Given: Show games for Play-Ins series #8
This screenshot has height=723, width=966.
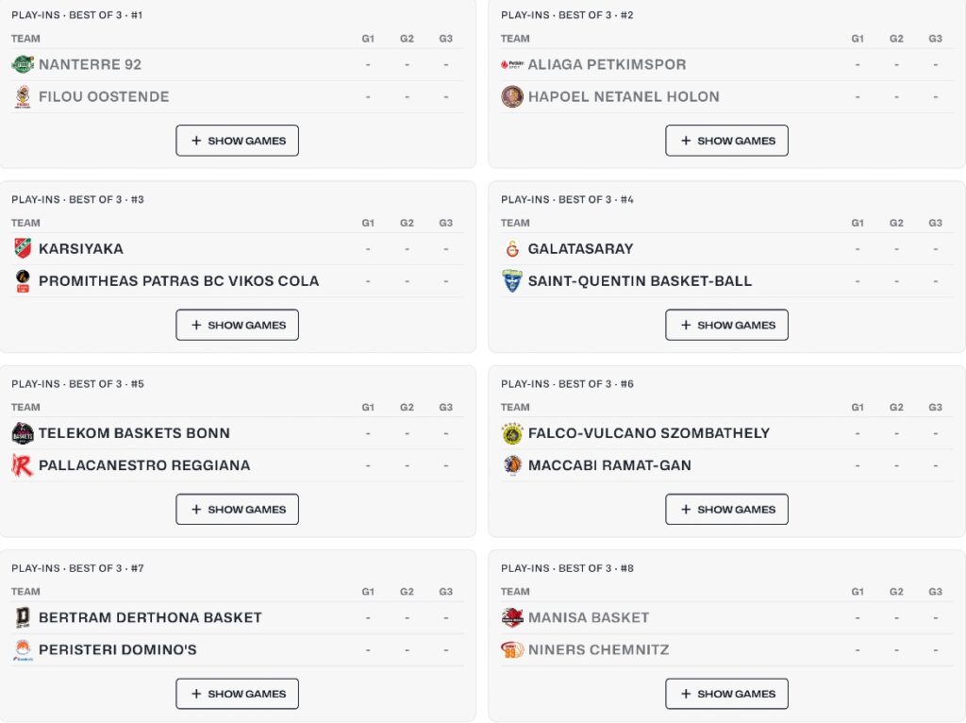Looking at the screenshot, I should (726, 694).
